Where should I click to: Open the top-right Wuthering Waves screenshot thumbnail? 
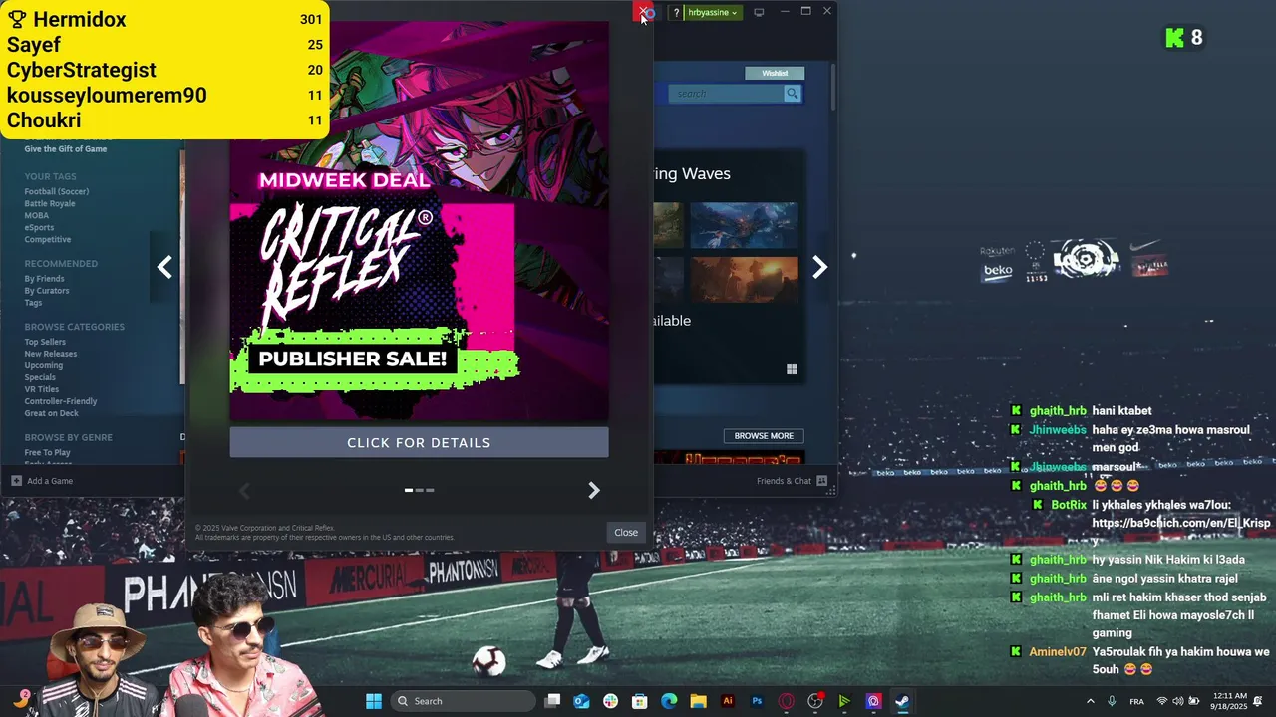point(744,225)
